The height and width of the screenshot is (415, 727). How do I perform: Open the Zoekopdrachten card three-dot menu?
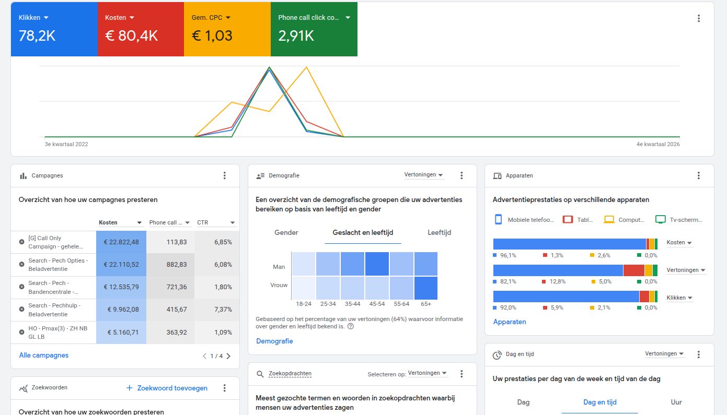461,374
